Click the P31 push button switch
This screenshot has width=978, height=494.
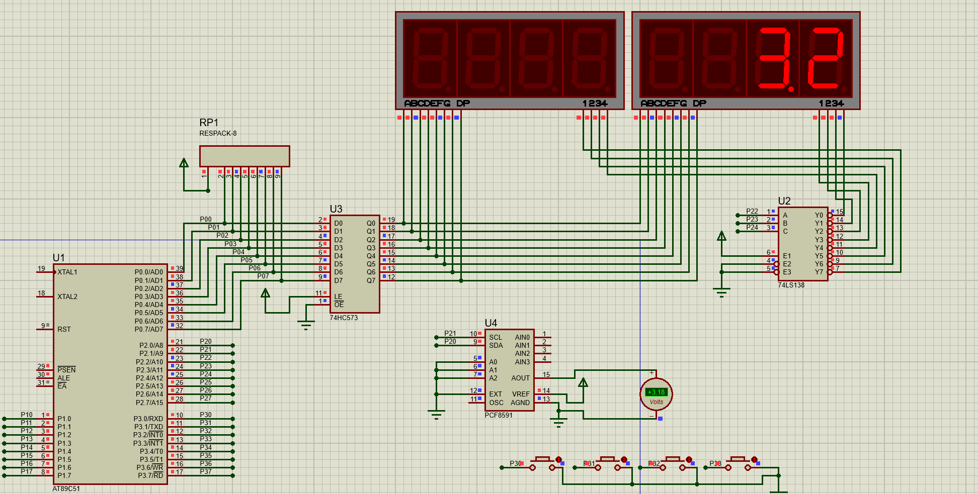607,463
